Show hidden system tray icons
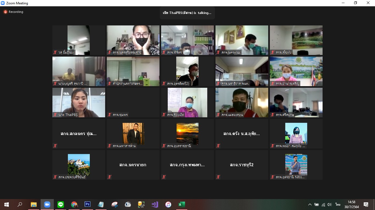Viewport: 375px width, 210px height. pos(310,205)
